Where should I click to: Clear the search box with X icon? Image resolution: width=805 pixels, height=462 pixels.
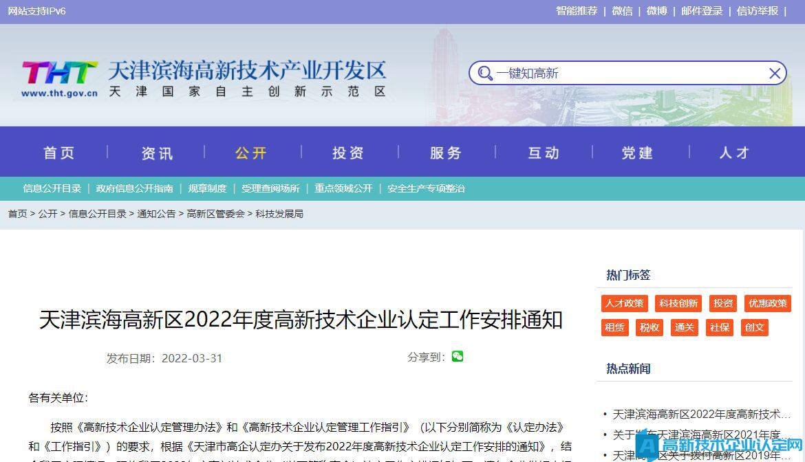click(x=775, y=74)
